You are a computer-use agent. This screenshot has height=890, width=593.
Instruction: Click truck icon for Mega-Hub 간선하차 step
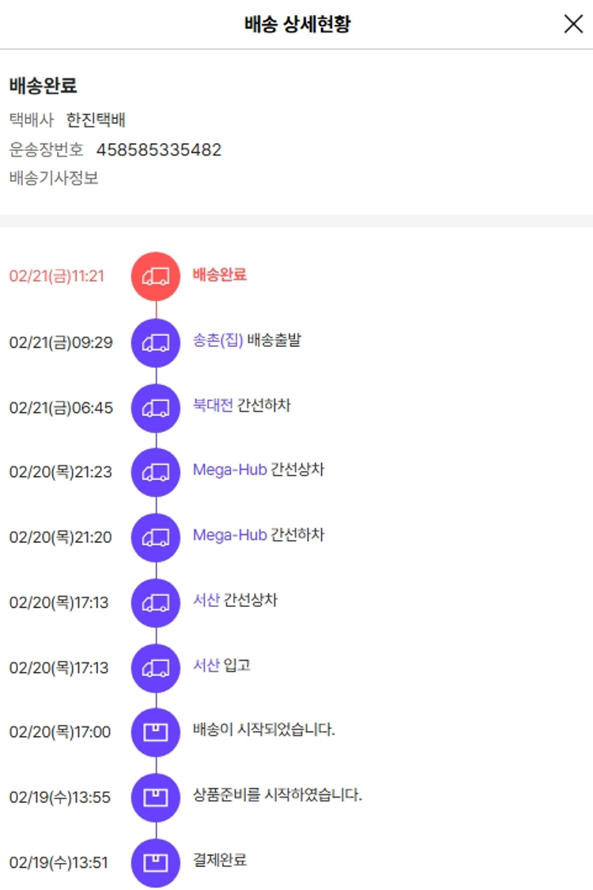(x=156, y=537)
